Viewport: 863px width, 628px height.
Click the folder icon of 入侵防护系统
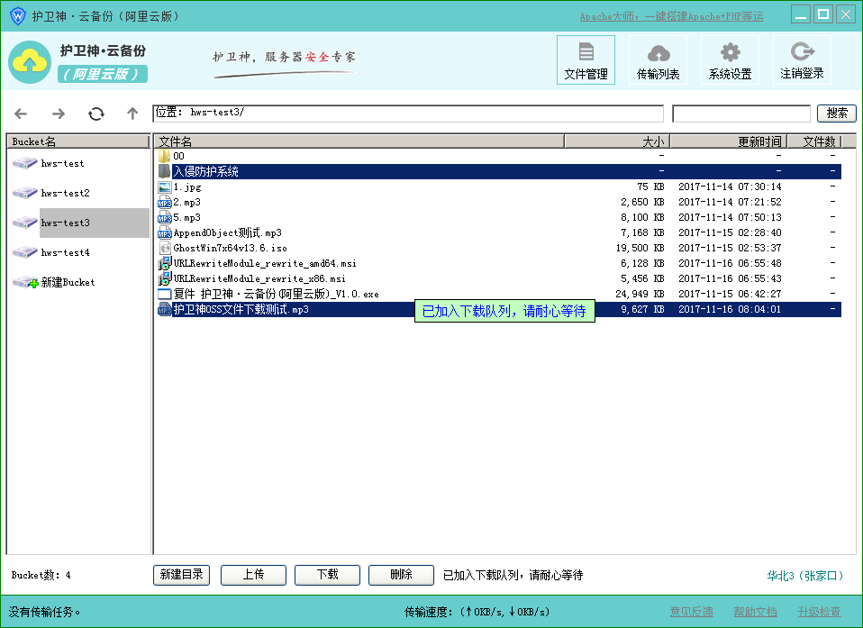pyautogui.click(x=164, y=172)
